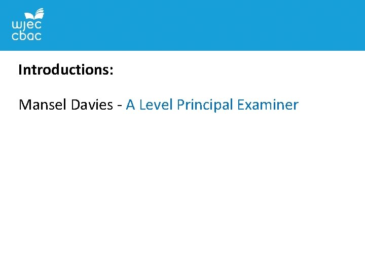The width and height of the screenshot is (365, 274).
Task: Click the word "Mansel"
Action: coord(42,105)
